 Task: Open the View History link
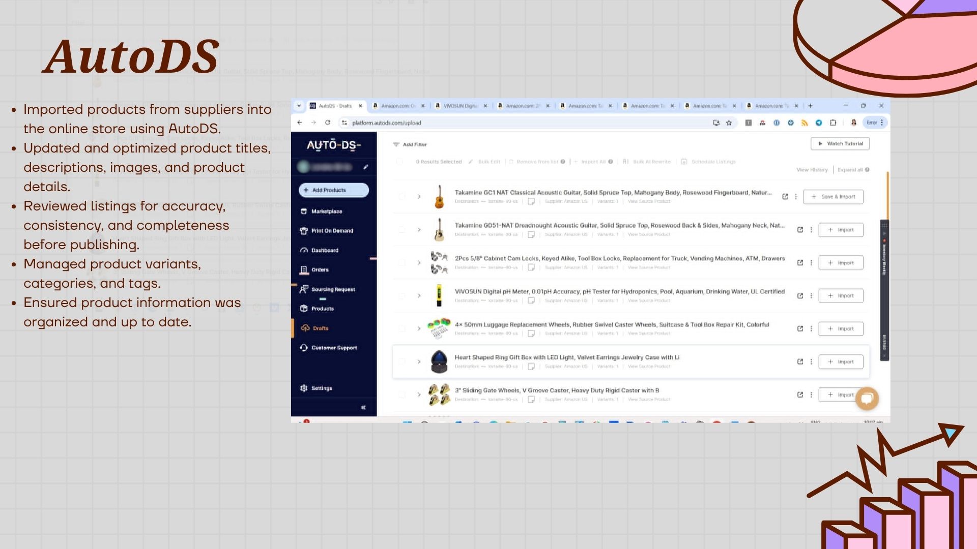(812, 170)
